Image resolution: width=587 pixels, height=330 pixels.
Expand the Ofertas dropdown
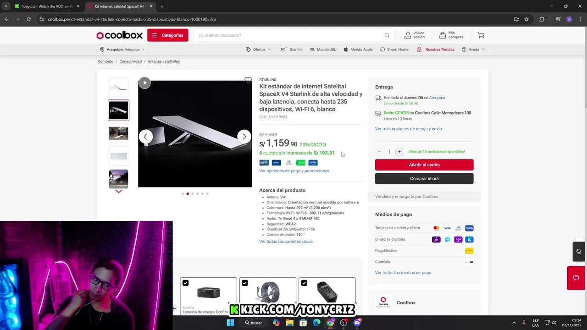tap(258, 49)
